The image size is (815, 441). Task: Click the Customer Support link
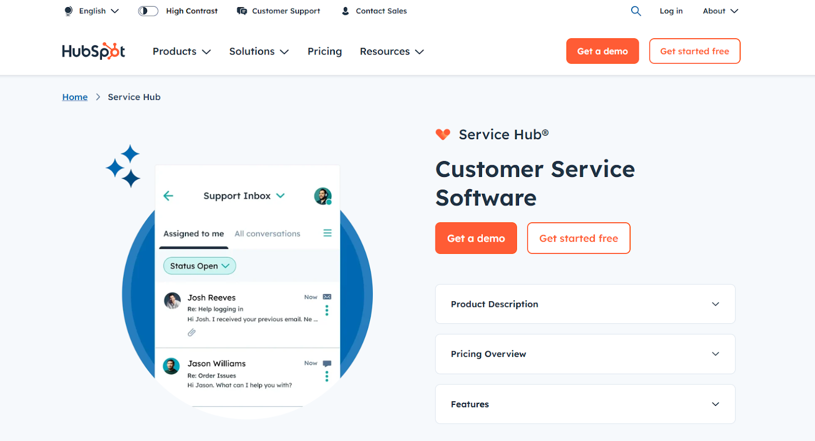coord(286,11)
